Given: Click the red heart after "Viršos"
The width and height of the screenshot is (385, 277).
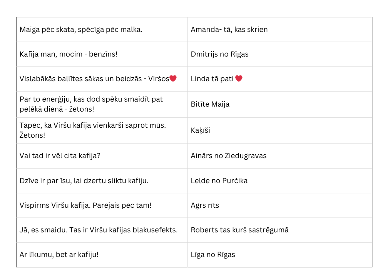Looking at the screenshot, I should pyautogui.click(x=173, y=78).
